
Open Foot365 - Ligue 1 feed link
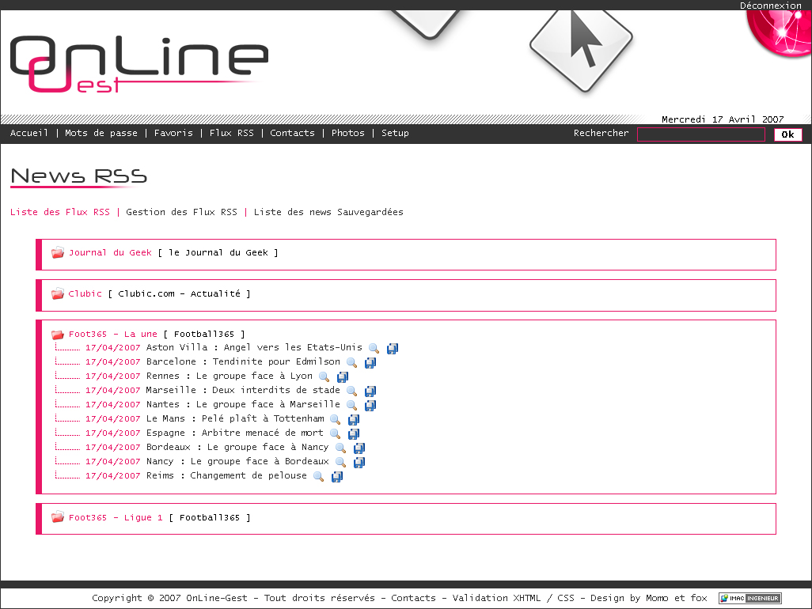(x=116, y=517)
